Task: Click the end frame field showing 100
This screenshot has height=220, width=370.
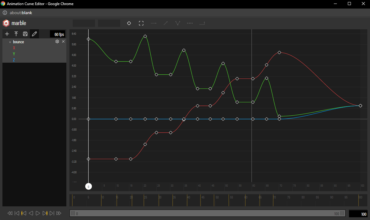Action: 358,214
